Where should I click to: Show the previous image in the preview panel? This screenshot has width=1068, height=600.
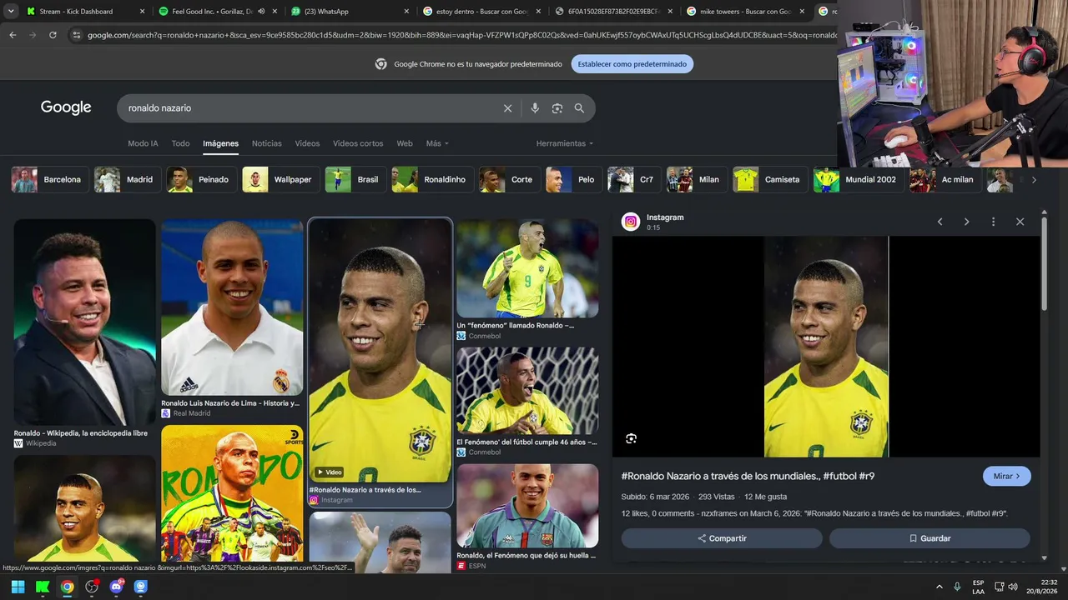(940, 222)
